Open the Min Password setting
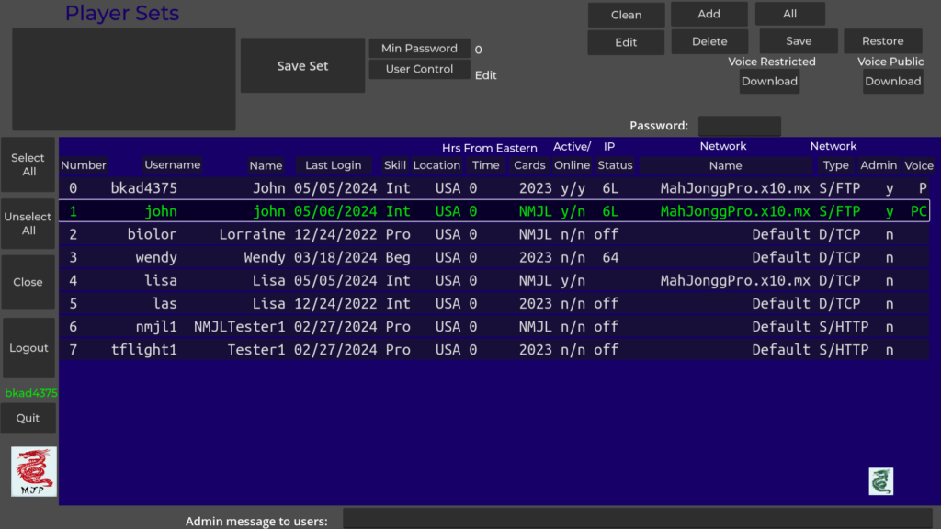This screenshot has height=529, width=941. [x=419, y=49]
